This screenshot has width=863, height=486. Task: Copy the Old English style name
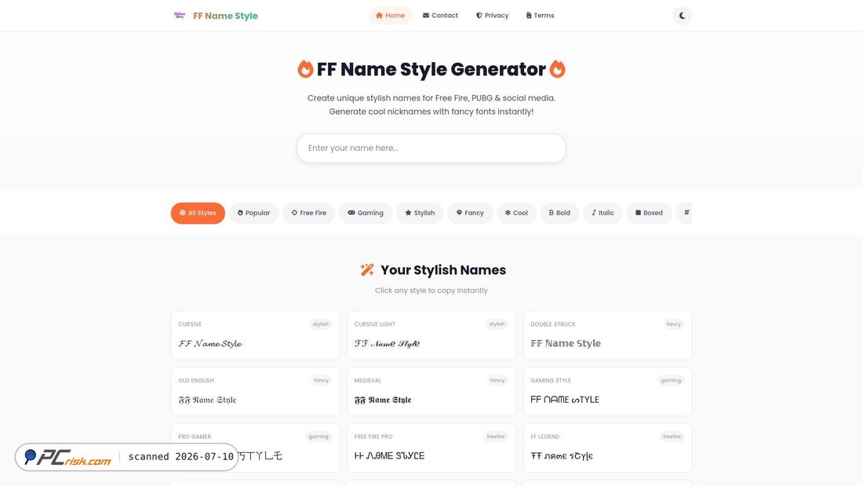pos(256,392)
